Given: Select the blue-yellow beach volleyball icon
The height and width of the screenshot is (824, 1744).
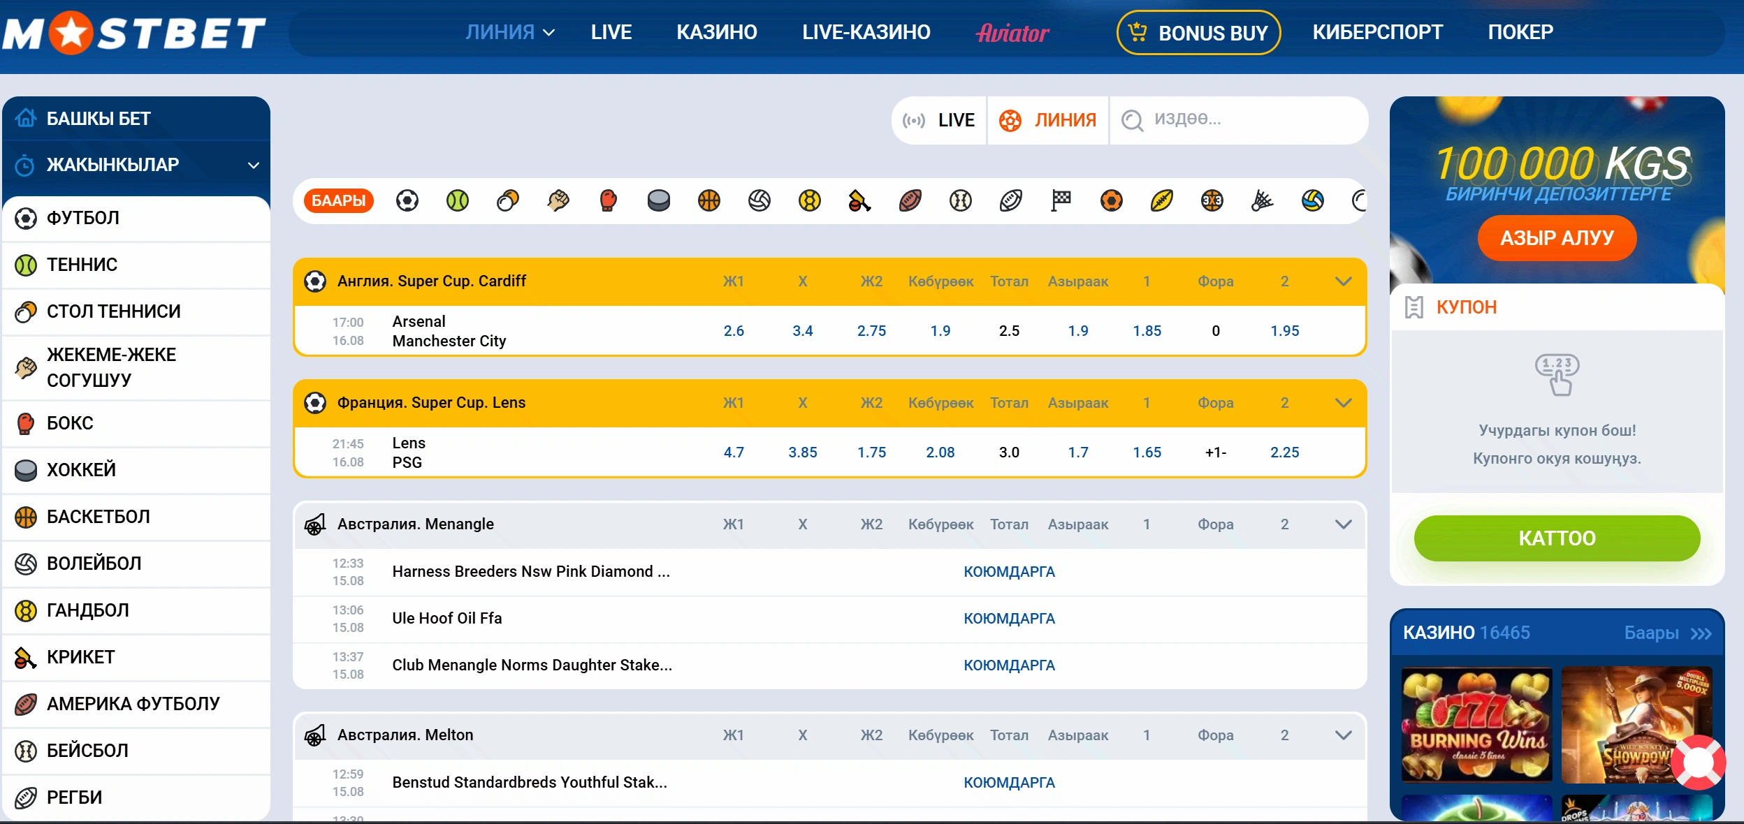Looking at the screenshot, I should (1313, 201).
